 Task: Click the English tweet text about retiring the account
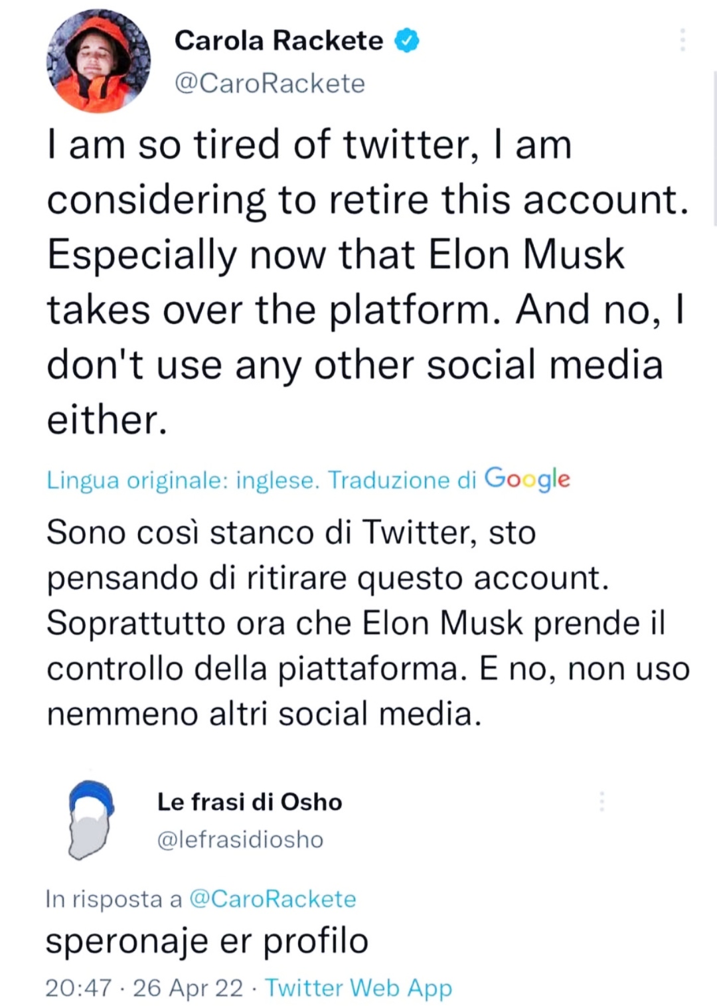(365, 282)
